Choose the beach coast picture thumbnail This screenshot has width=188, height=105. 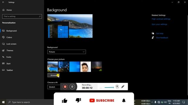53,67
